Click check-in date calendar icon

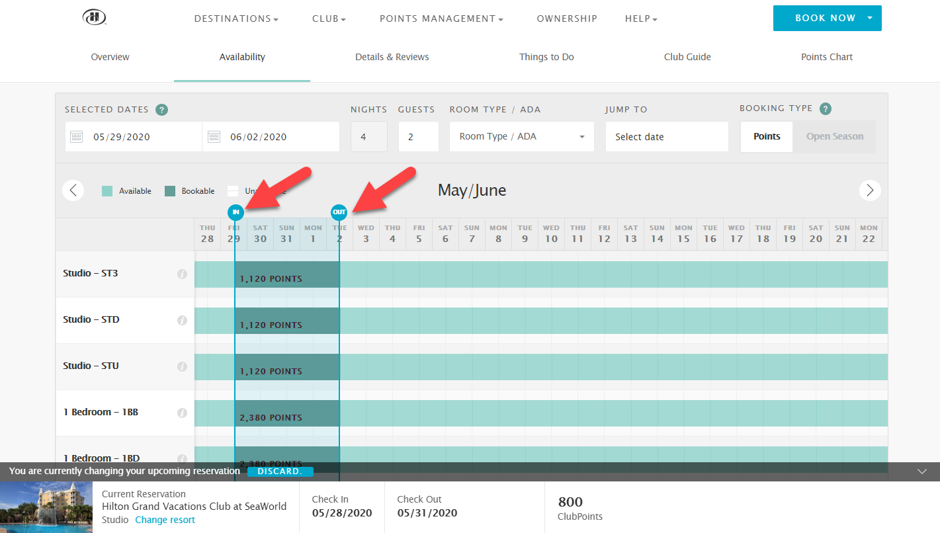click(76, 137)
